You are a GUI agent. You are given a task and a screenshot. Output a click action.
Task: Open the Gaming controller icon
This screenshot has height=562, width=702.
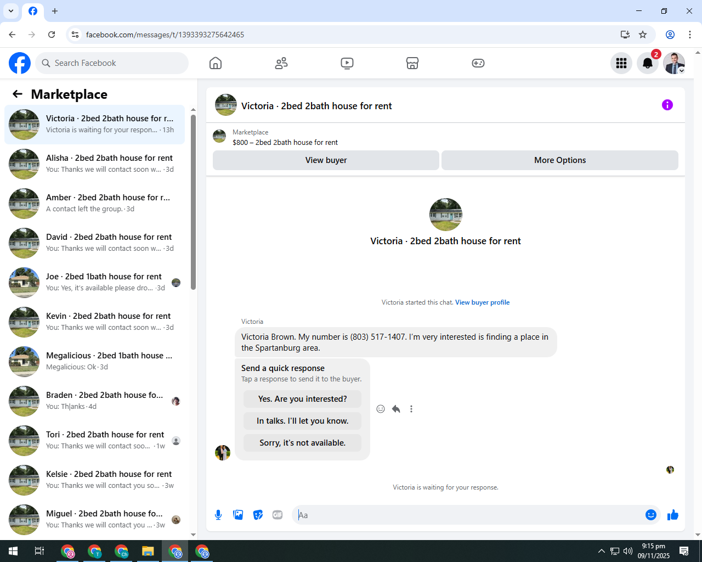tap(478, 63)
